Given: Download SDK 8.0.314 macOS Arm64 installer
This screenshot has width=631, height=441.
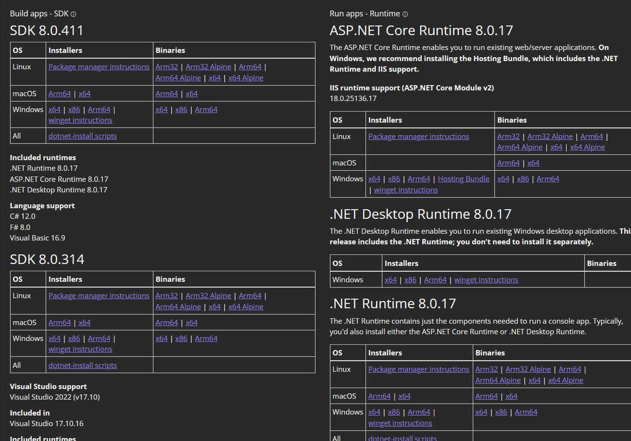Looking at the screenshot, I should pyautogui.click(x=60, y=323).
